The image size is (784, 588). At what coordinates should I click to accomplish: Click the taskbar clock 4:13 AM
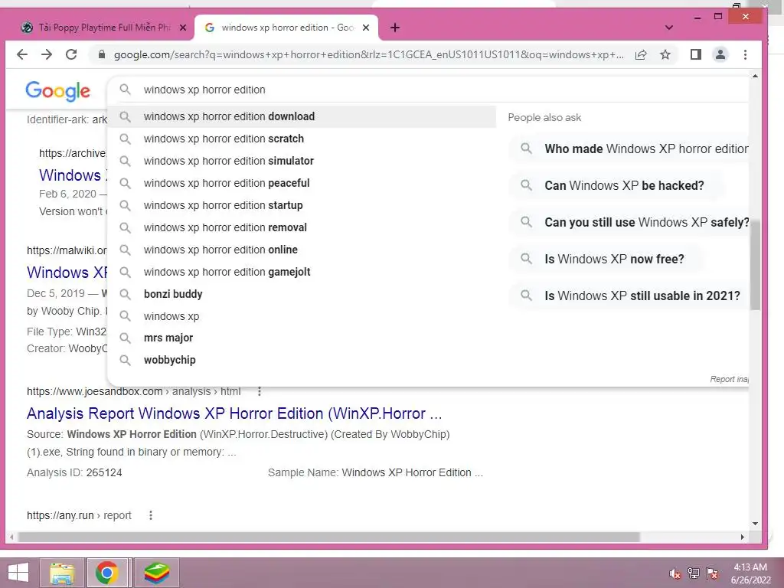(x=750, y=567)
